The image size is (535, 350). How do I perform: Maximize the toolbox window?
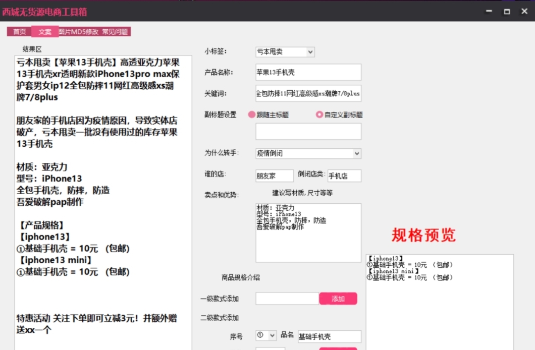tap(507, 11)
